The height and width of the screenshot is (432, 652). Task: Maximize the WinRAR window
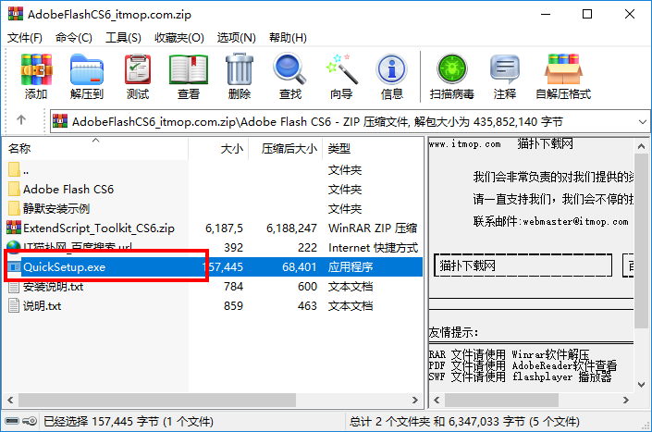[x=587, y=14]
